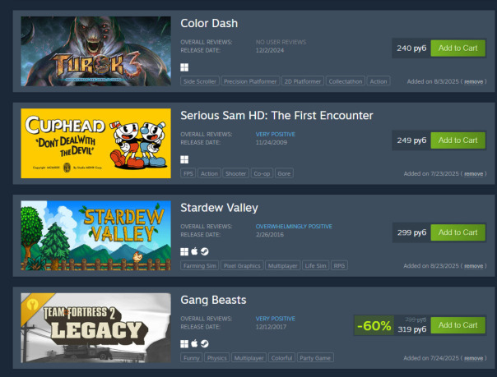
Task: Add Serious Sam HD to cart
Action: click(x=458, y=140)
